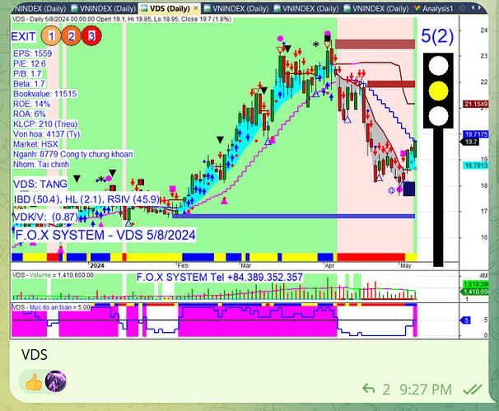Click the Market: HSX line
This screenshot has width=499, height=411.
tap(35, 144)
